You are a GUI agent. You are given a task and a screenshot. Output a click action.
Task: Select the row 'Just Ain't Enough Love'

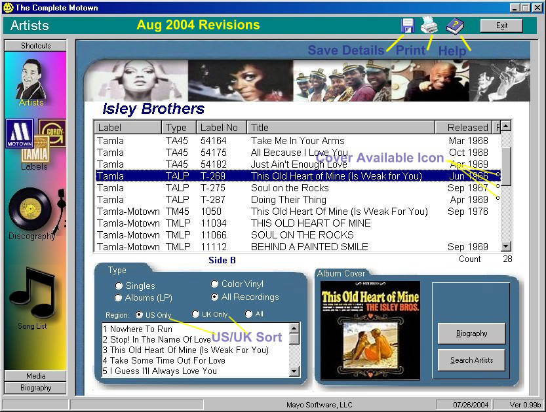point(298,164)
